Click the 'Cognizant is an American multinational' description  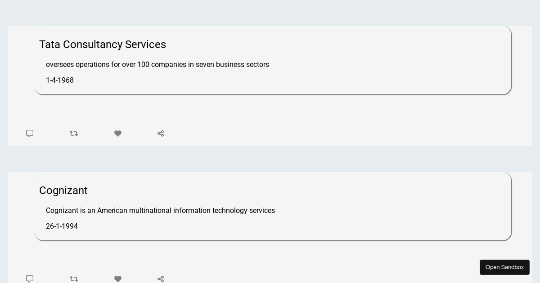[160, 211]
